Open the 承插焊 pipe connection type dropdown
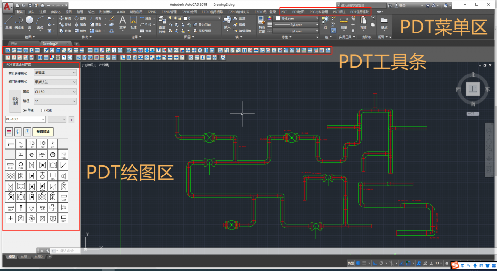 click(x=55, y=73)
